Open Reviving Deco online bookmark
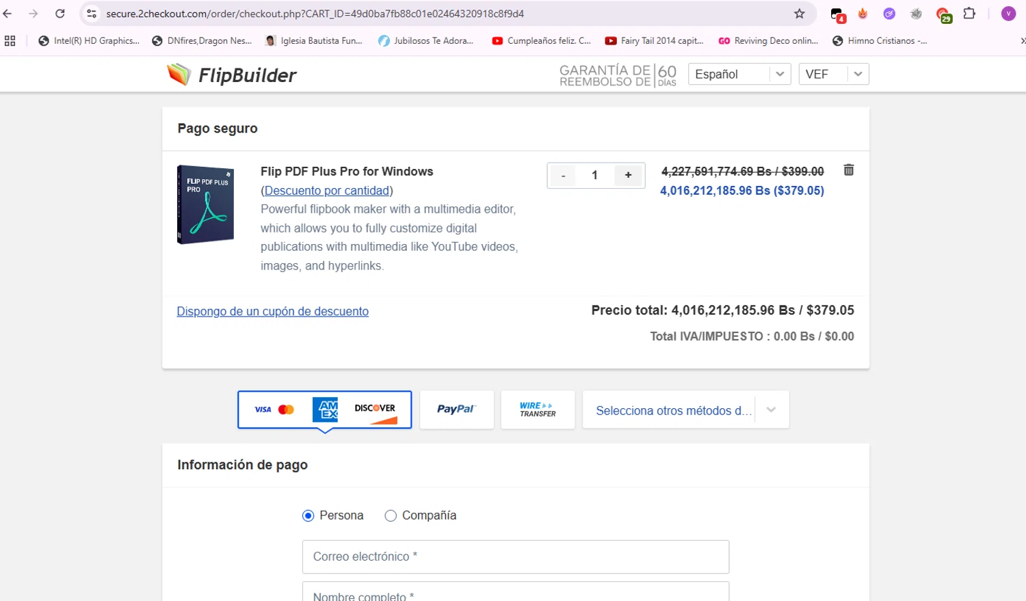 click(769, 41)
